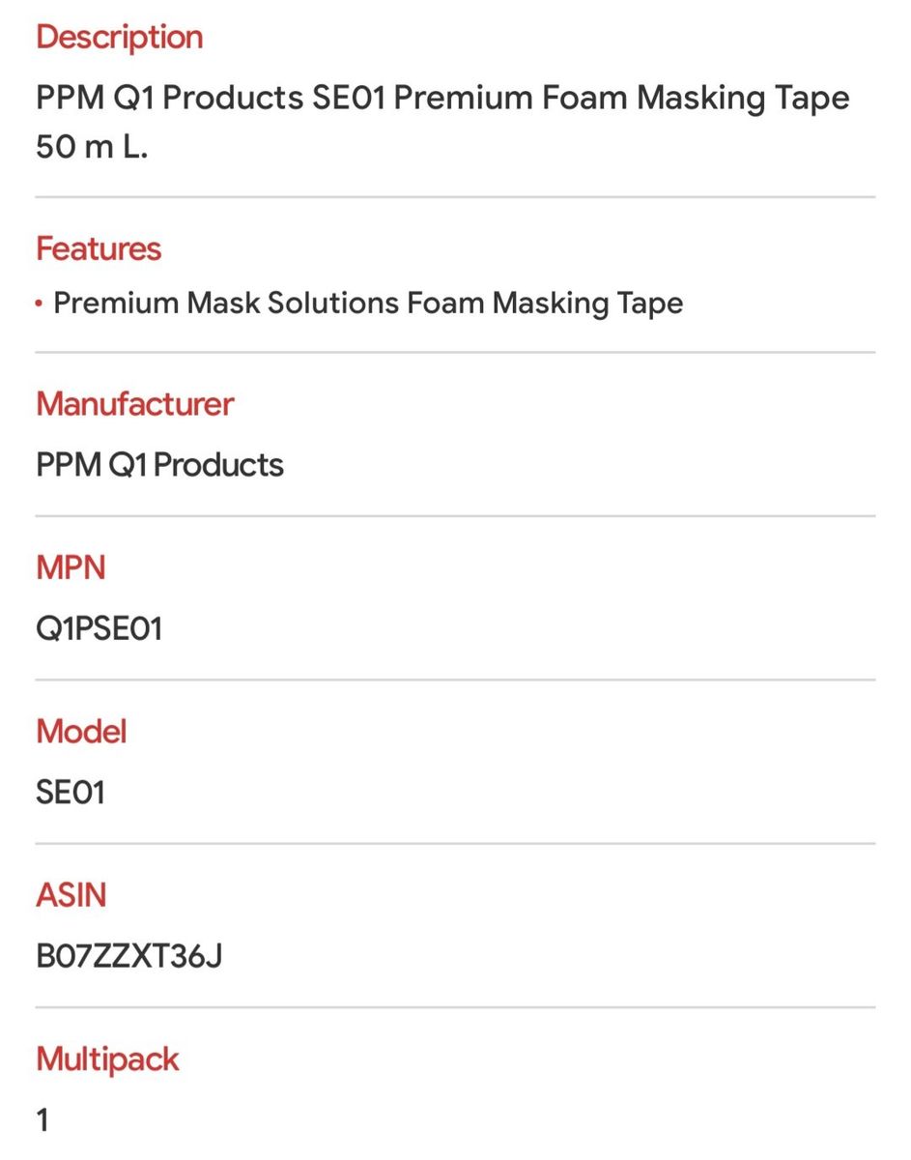This screenshot has width=911, height=1160.
Task: Click the Features heading
Action: [99, 248]
